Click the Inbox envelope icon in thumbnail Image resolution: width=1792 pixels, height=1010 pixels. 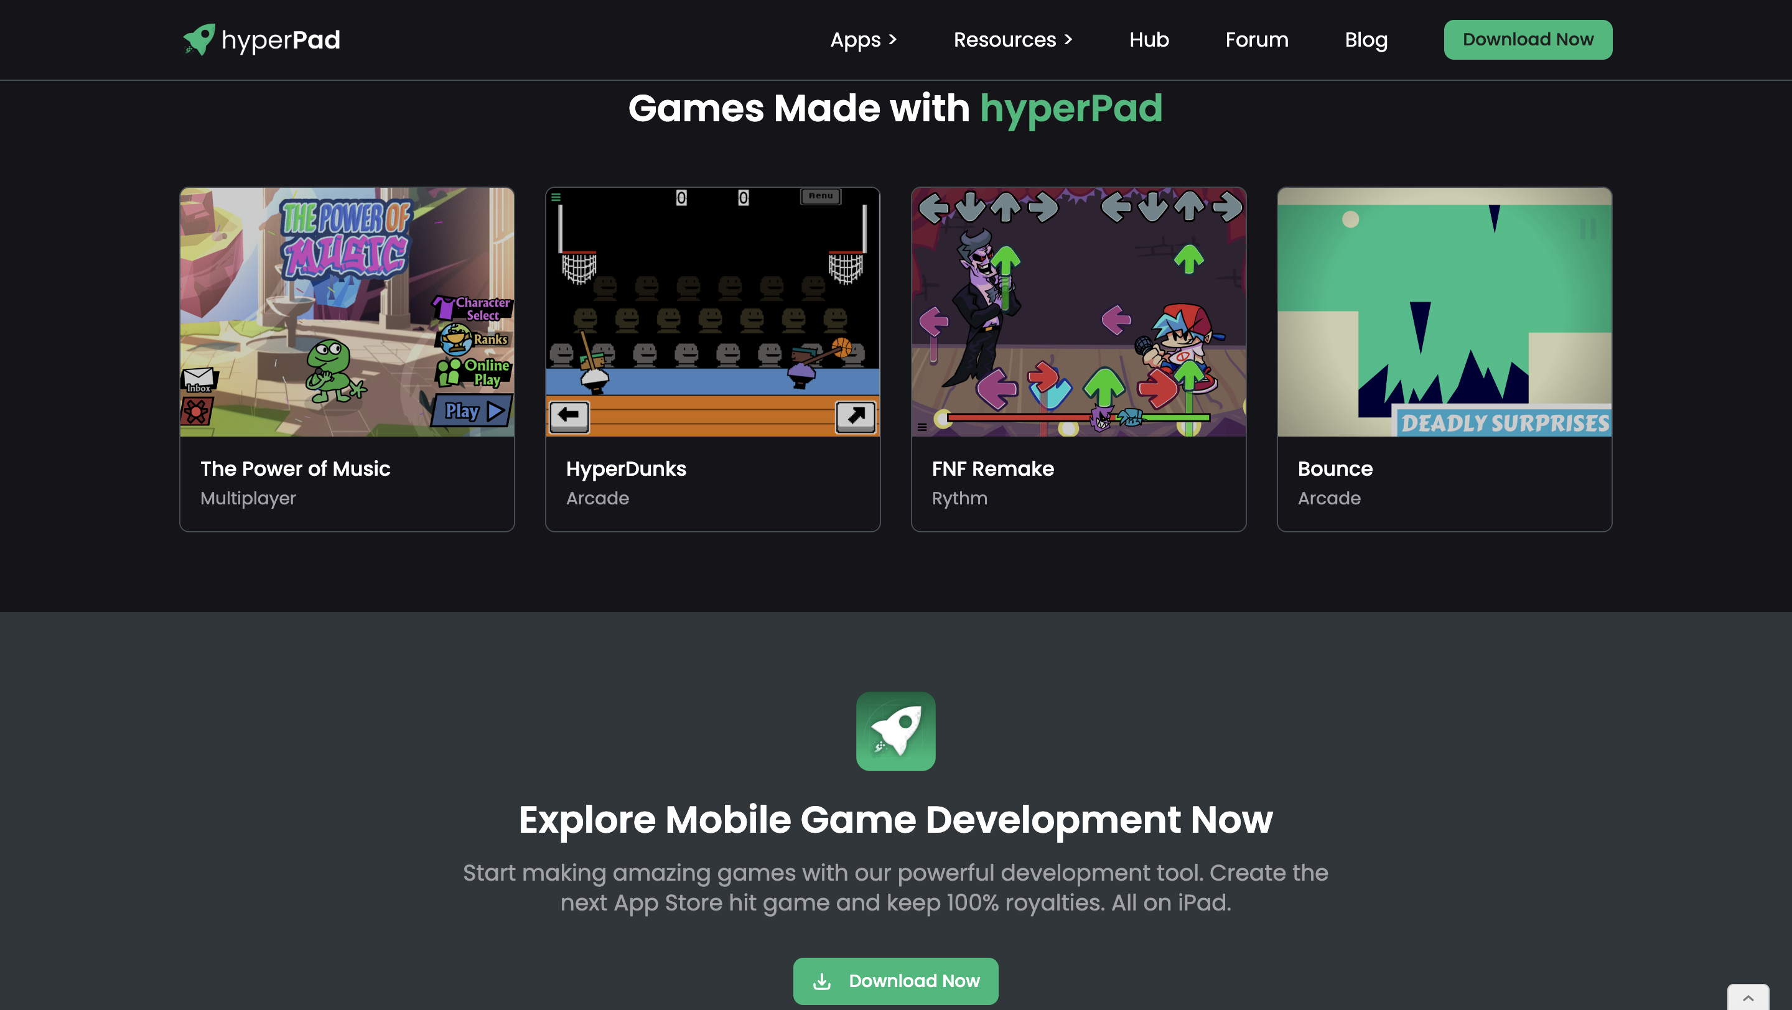[199, 380]
